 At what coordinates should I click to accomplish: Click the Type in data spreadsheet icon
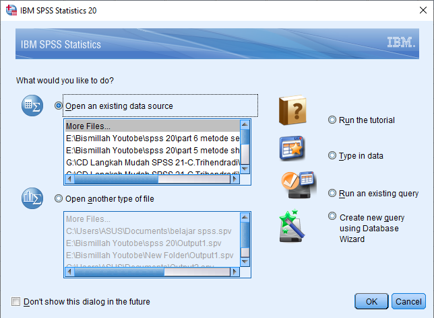coord(292,148)
